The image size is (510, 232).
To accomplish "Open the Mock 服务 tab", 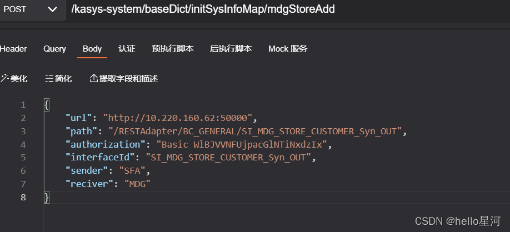I will pyautogui.click(x=288, y=49).
